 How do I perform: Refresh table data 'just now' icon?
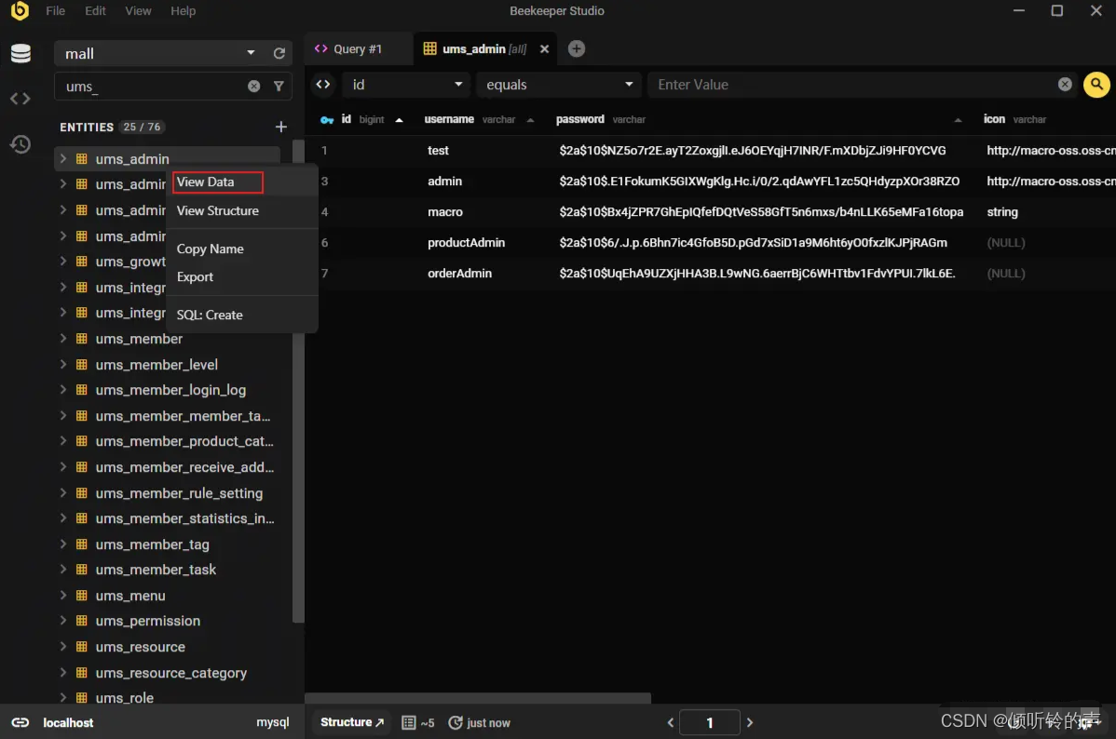pos(456,722)
